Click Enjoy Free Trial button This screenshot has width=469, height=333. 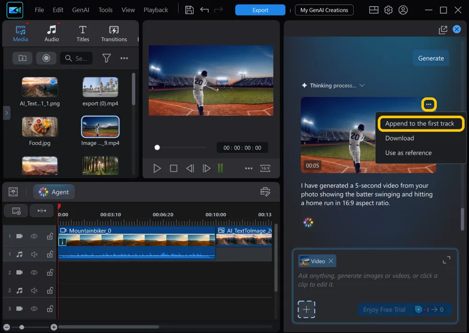[x=404, y=310]
